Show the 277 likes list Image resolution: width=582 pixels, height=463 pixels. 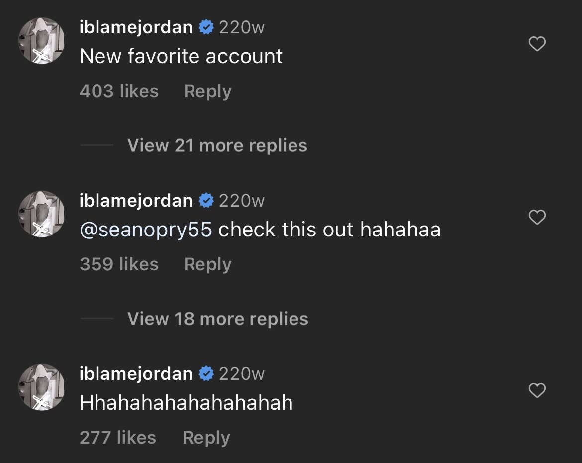[x=118, y=437]
